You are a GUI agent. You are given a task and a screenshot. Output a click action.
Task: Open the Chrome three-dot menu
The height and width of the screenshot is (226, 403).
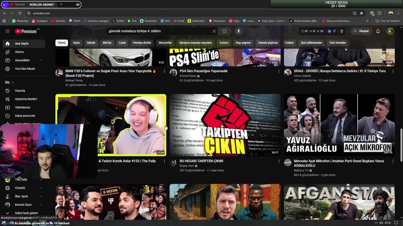point(399,13)
